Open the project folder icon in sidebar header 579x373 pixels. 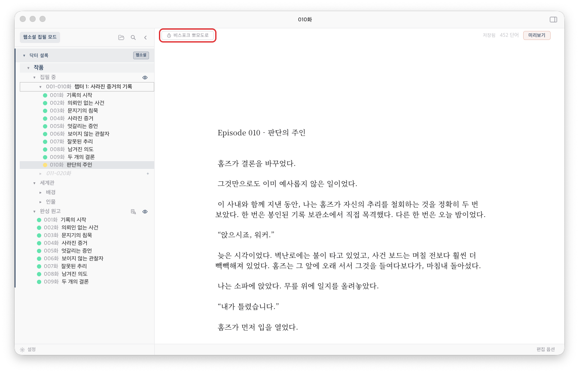pyautogui.click(x=121, y=37)
